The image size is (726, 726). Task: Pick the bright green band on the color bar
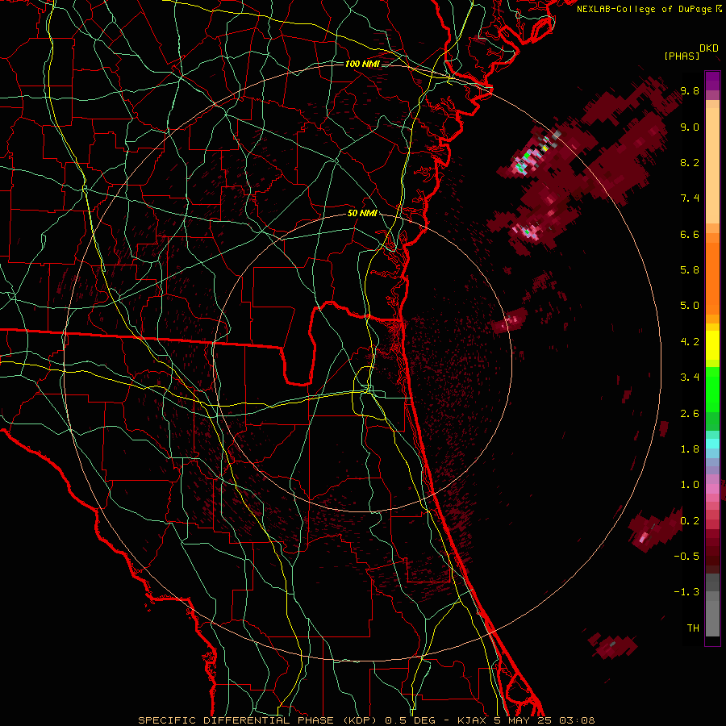coord(712,390)
